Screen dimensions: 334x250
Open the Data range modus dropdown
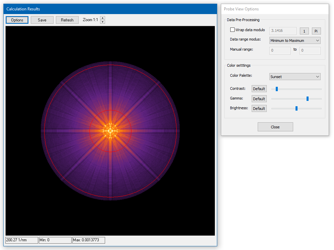(x=295, y=41)
